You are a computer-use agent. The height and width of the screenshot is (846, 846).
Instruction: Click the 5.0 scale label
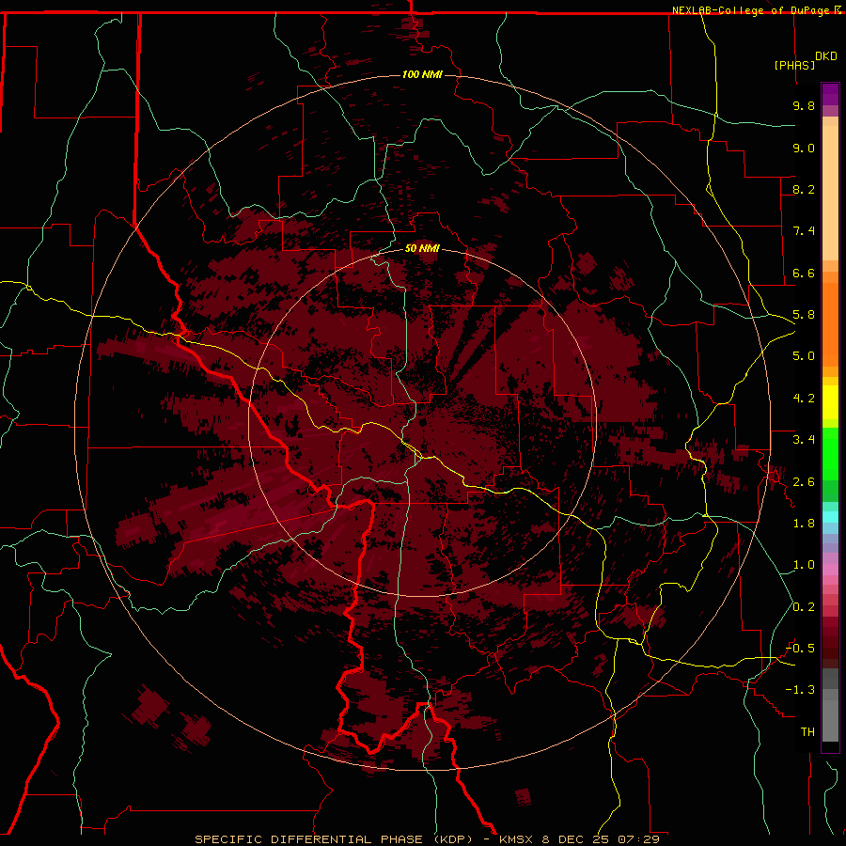click(x=804, y=356)
